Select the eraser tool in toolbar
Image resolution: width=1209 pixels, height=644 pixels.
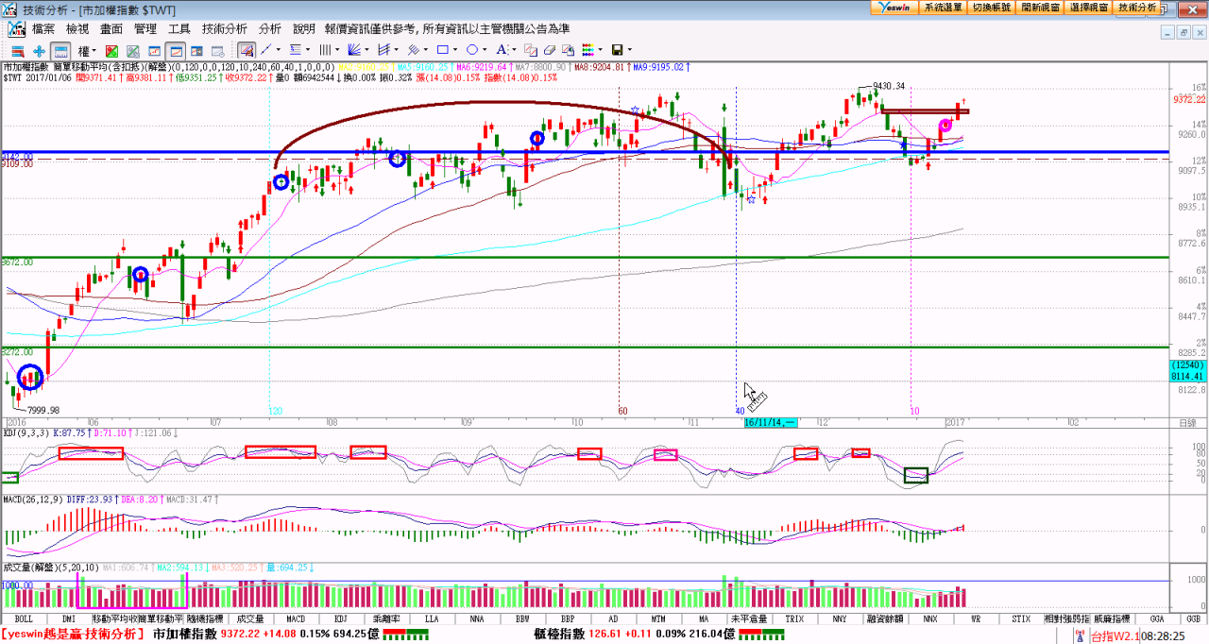tap(550, 50)
